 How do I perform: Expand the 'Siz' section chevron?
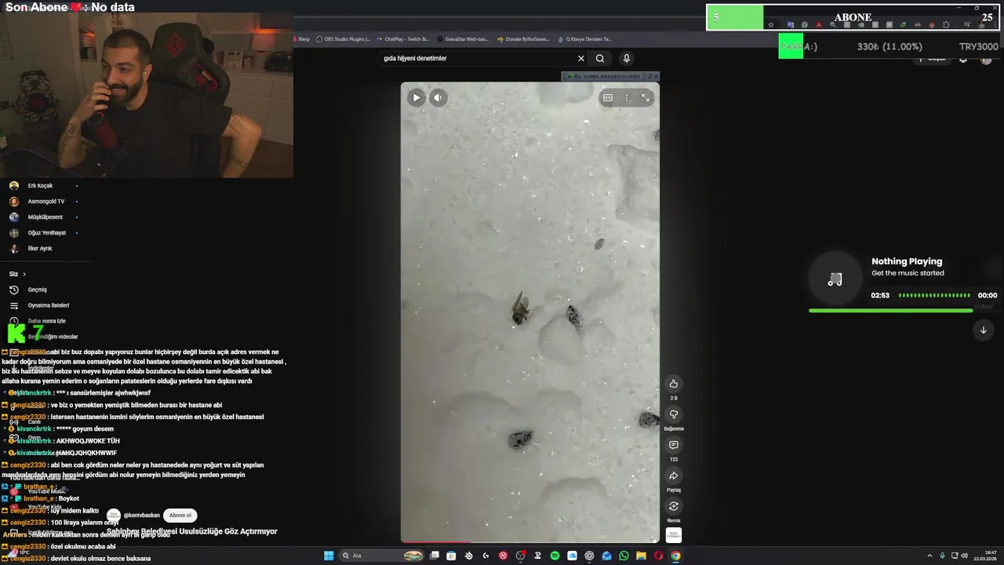[x=24, y=274]
